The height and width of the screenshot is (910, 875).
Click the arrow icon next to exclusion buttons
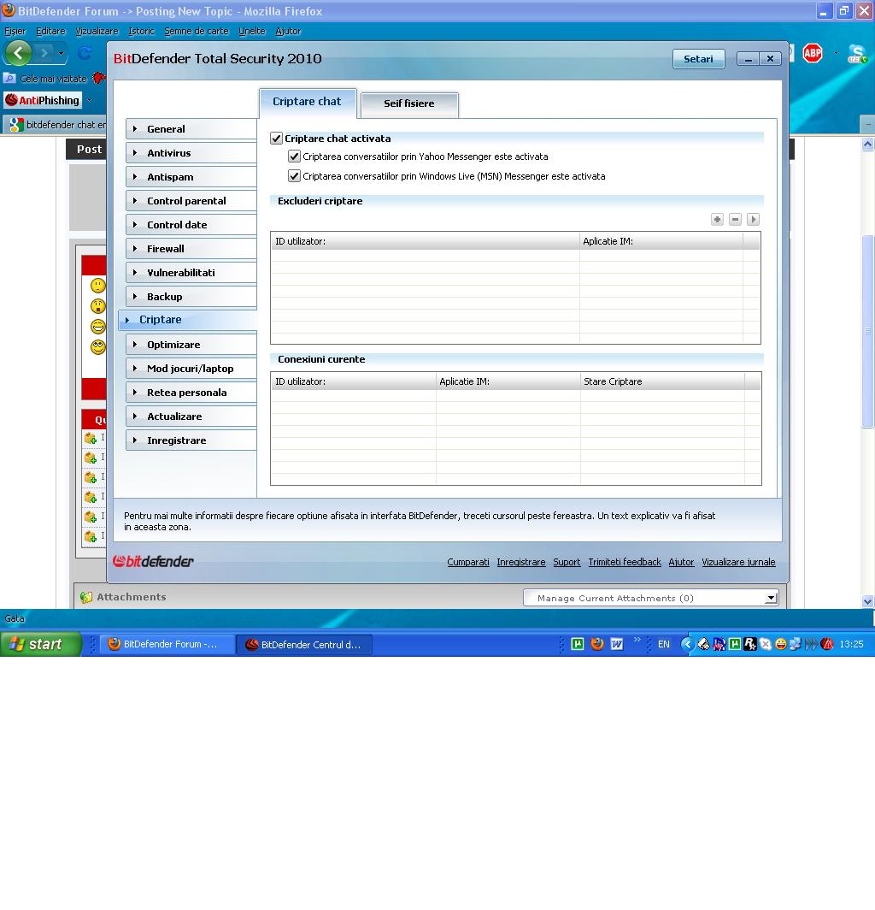coord(753,219)
